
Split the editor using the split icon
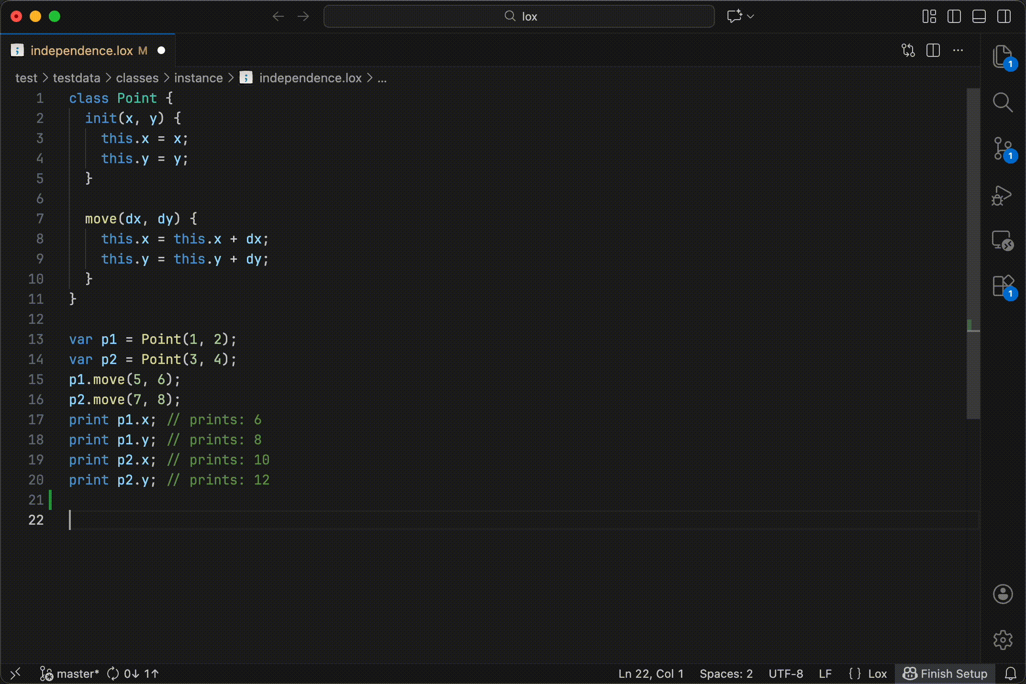coord(933,50)
